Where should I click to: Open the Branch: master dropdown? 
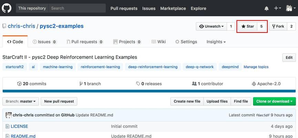tap(21, 101)
